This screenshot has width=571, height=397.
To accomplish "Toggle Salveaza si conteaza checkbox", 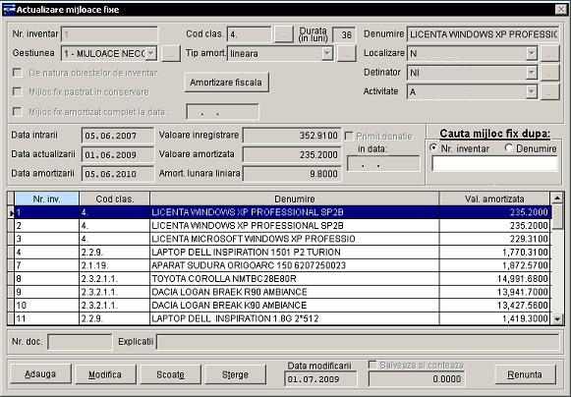I will (x=372, y=365).
